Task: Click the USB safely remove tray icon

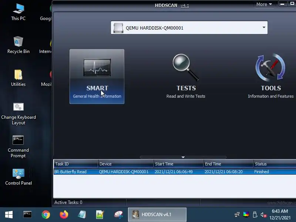Action: coord(255,215)
